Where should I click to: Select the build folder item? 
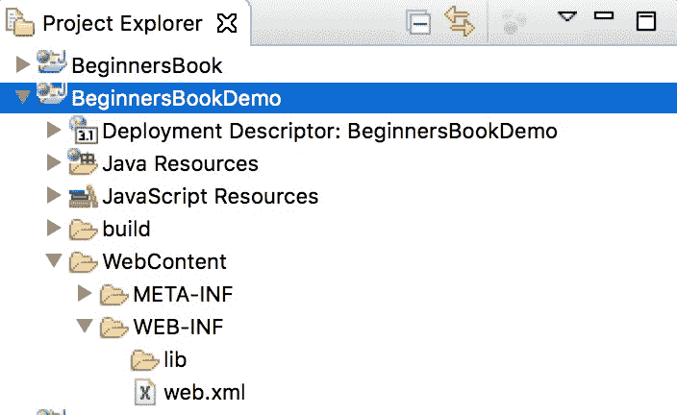(126, 229)
